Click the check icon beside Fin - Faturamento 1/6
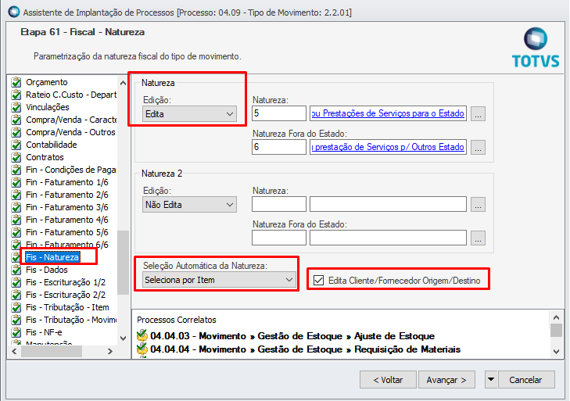Image resolution: width=570 pixels, height=401 pixels. click(x=16, y=182)
